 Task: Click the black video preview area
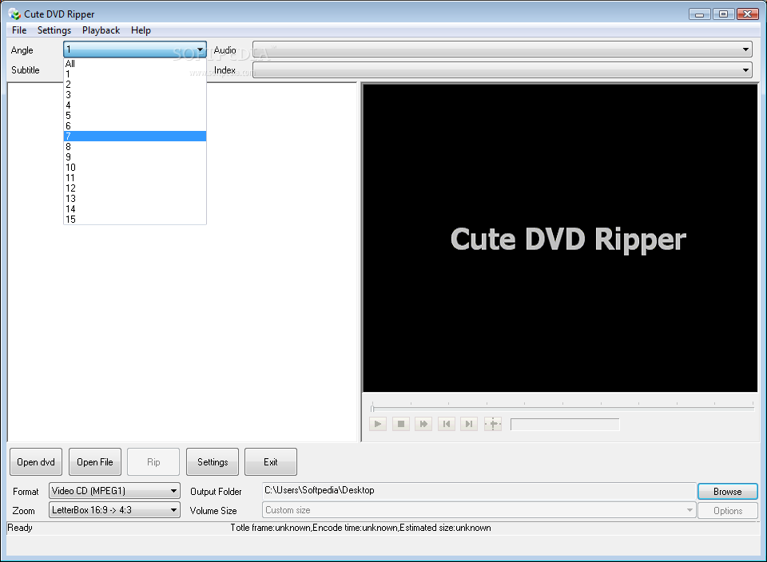pyautogui.click(x=560, y=239)
